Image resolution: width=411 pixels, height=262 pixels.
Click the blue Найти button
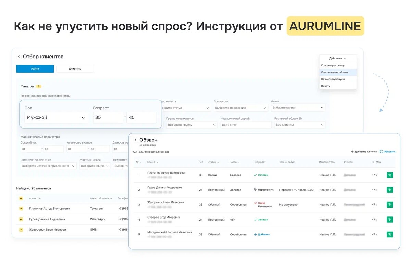(35, 69)
